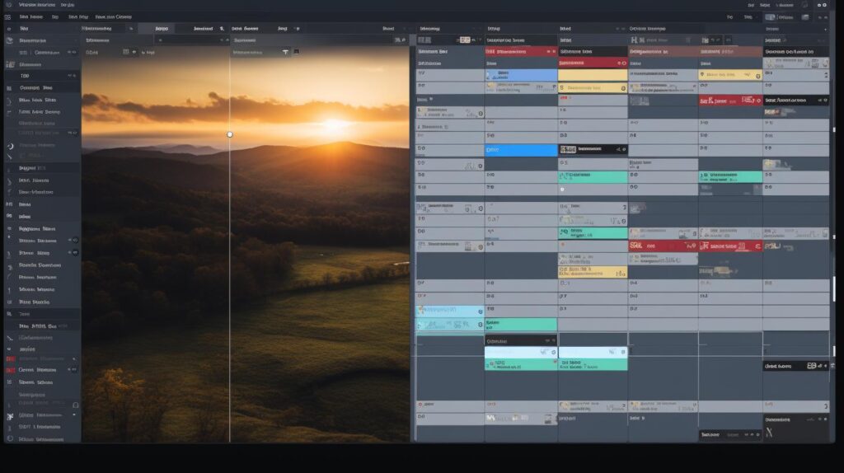Click the upper red icon in the left sidebar
Image resolution: width=844 pixels, height=473 pixels.
tap(10, 359)
